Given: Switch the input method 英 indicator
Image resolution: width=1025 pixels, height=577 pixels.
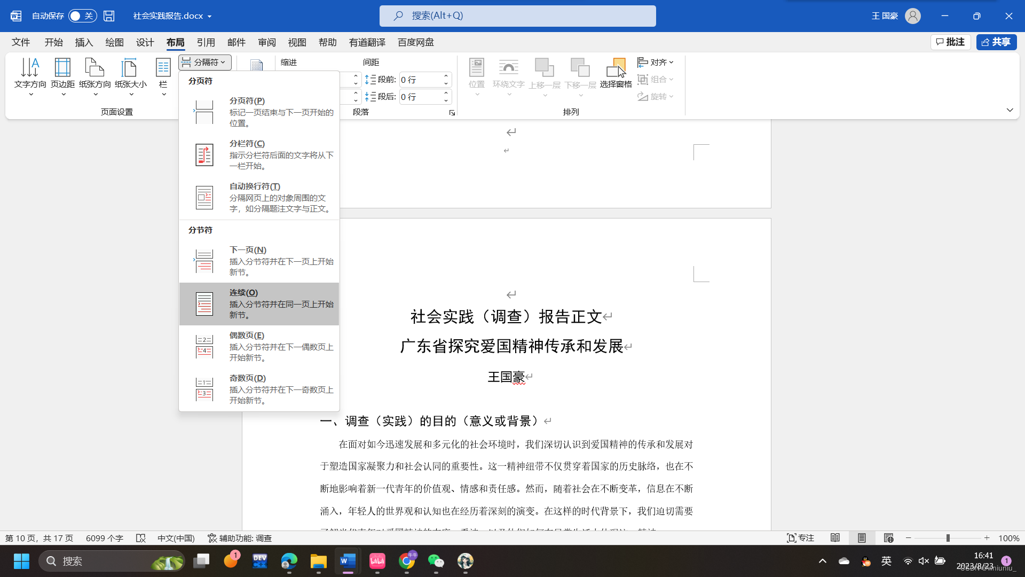Looking at the screenshot, I should tap(886, 561).
